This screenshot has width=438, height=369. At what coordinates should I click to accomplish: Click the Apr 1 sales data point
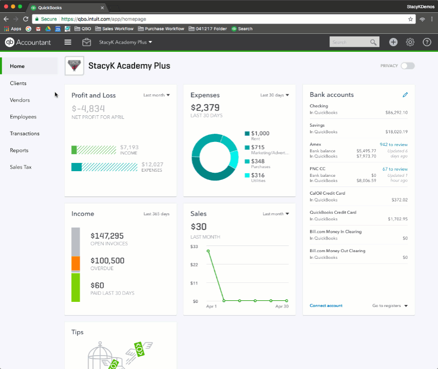tap(208, 251)
